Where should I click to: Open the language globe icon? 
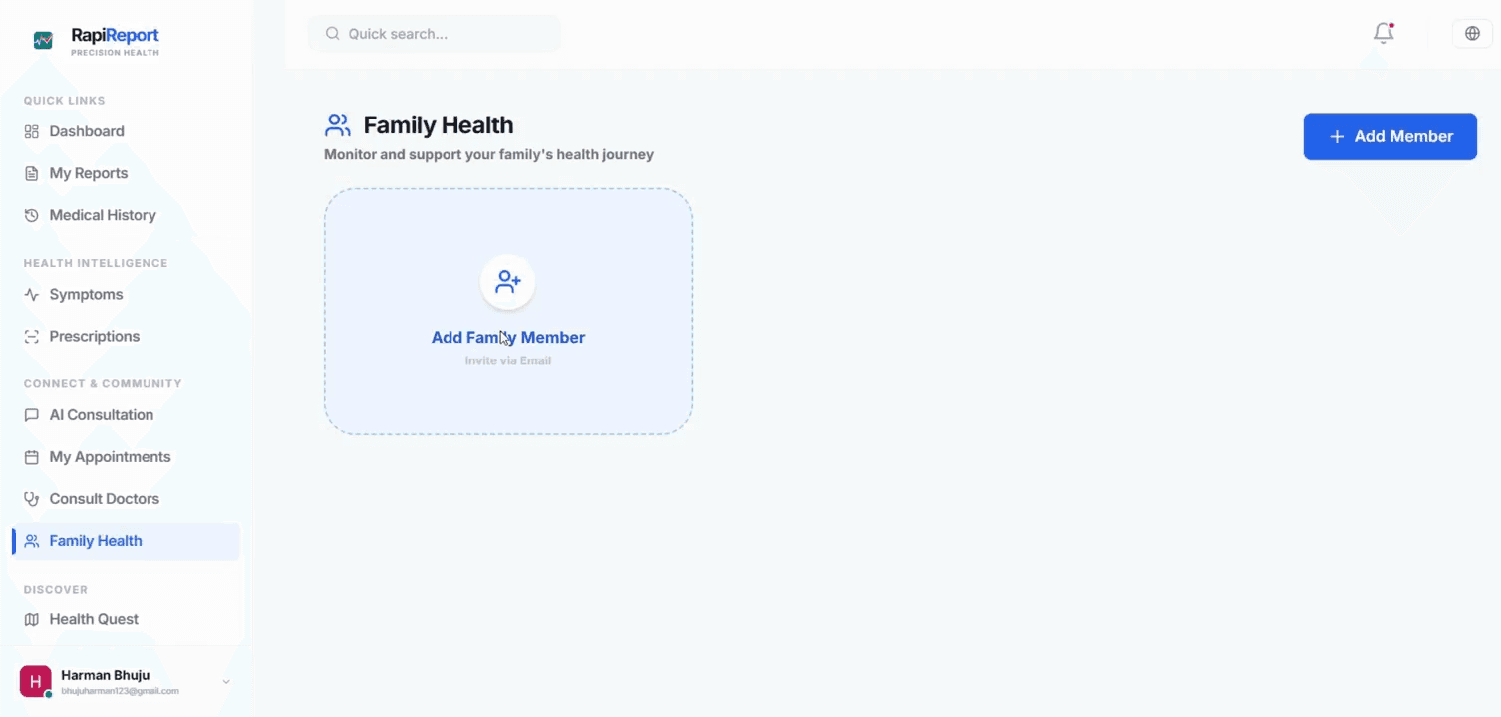[1472, 33]
